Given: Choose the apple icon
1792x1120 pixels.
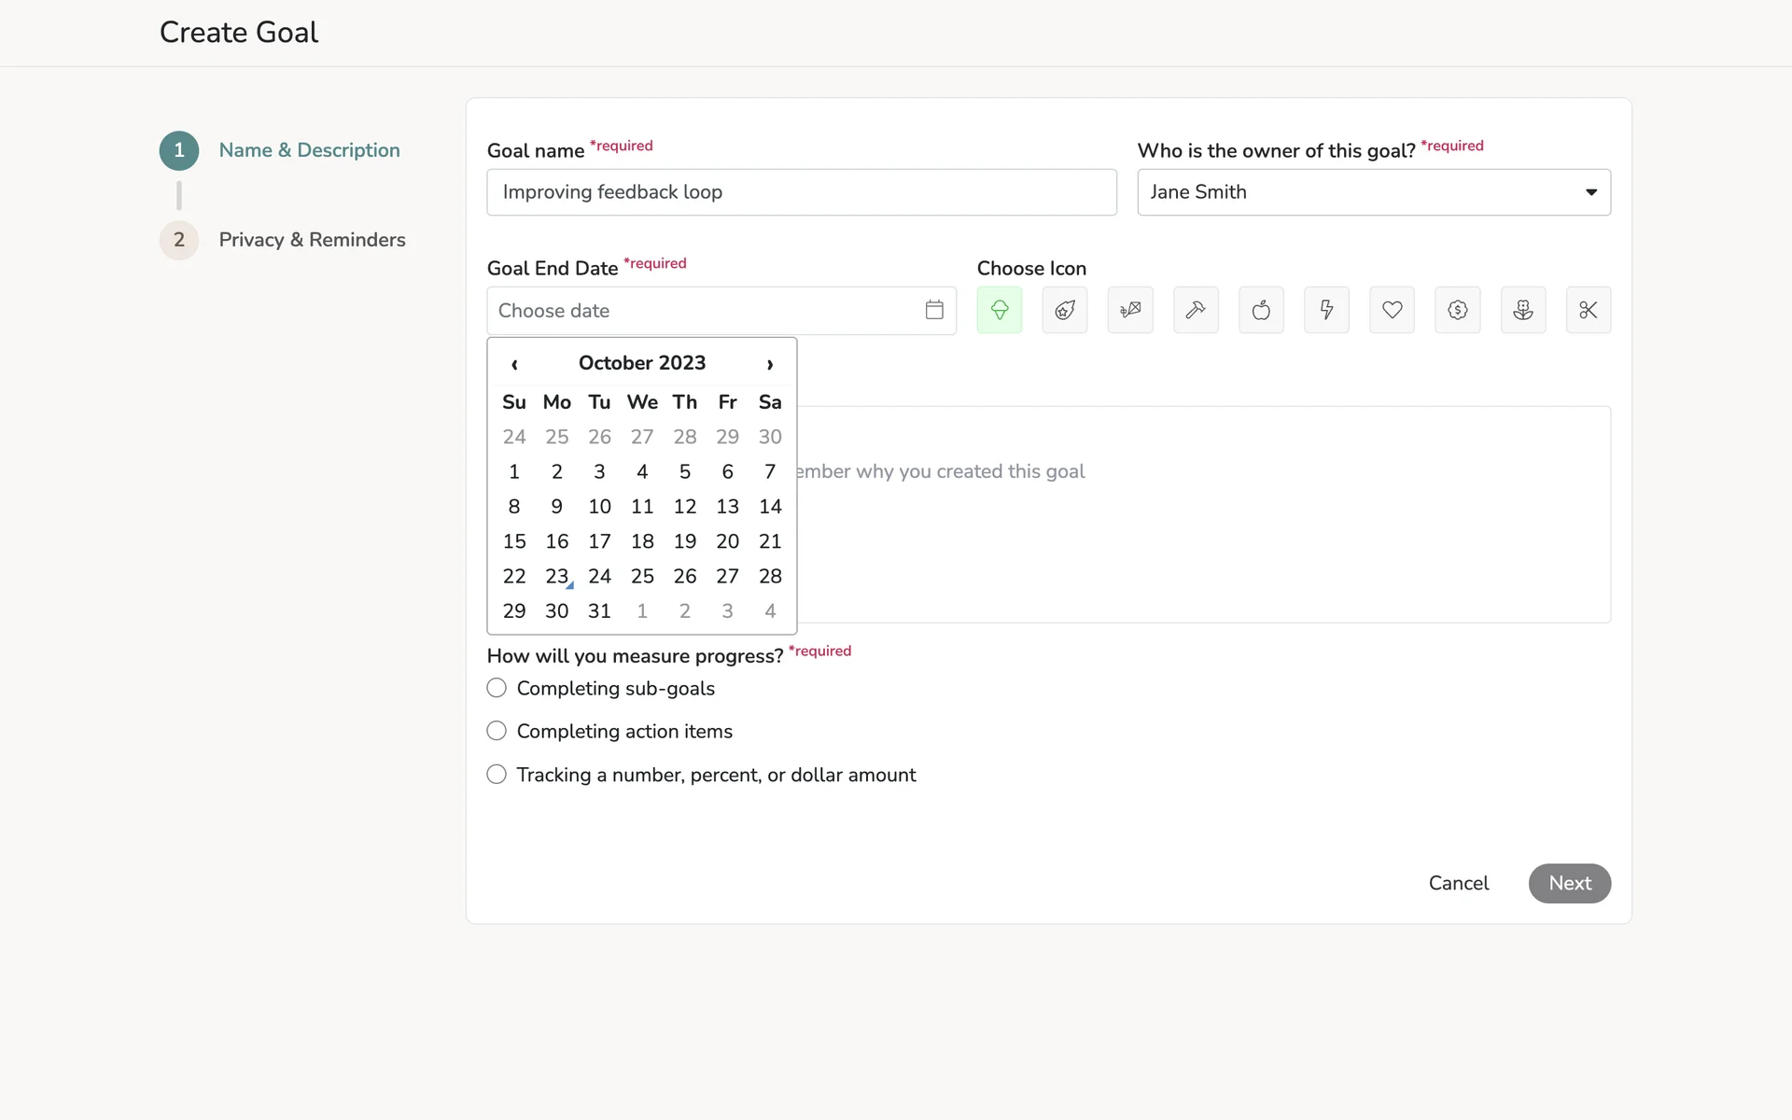Looking at the screenshot, I should tap(1261, 310).
